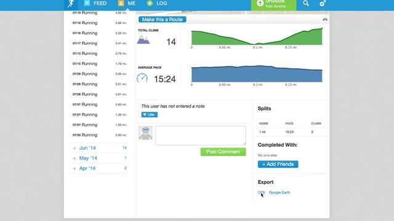The image size is (394, 221).
Task: Like this activity
Action: (150, 115)
